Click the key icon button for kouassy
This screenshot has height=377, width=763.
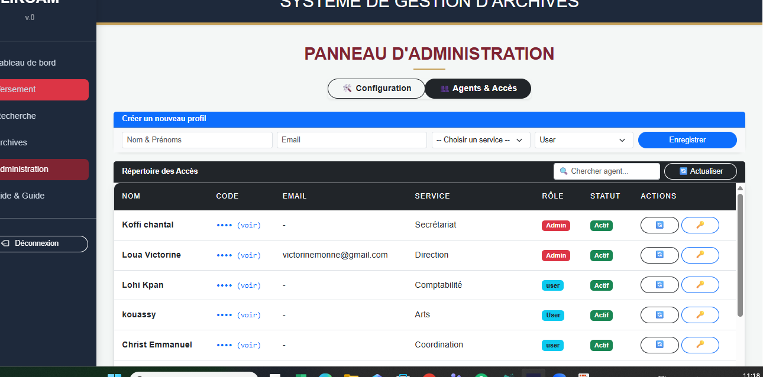[700, 315]
